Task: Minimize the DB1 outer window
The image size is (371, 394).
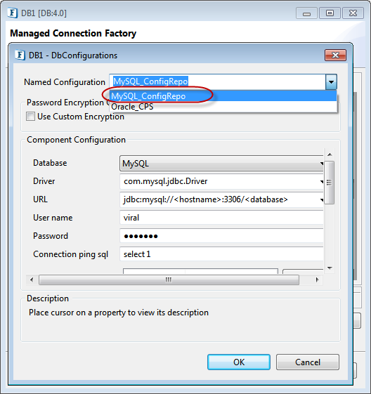Action: coord(306,13)
